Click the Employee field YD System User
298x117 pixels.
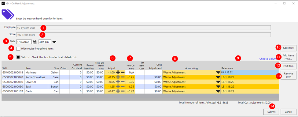pyautogui.click(x=143, y=28)
